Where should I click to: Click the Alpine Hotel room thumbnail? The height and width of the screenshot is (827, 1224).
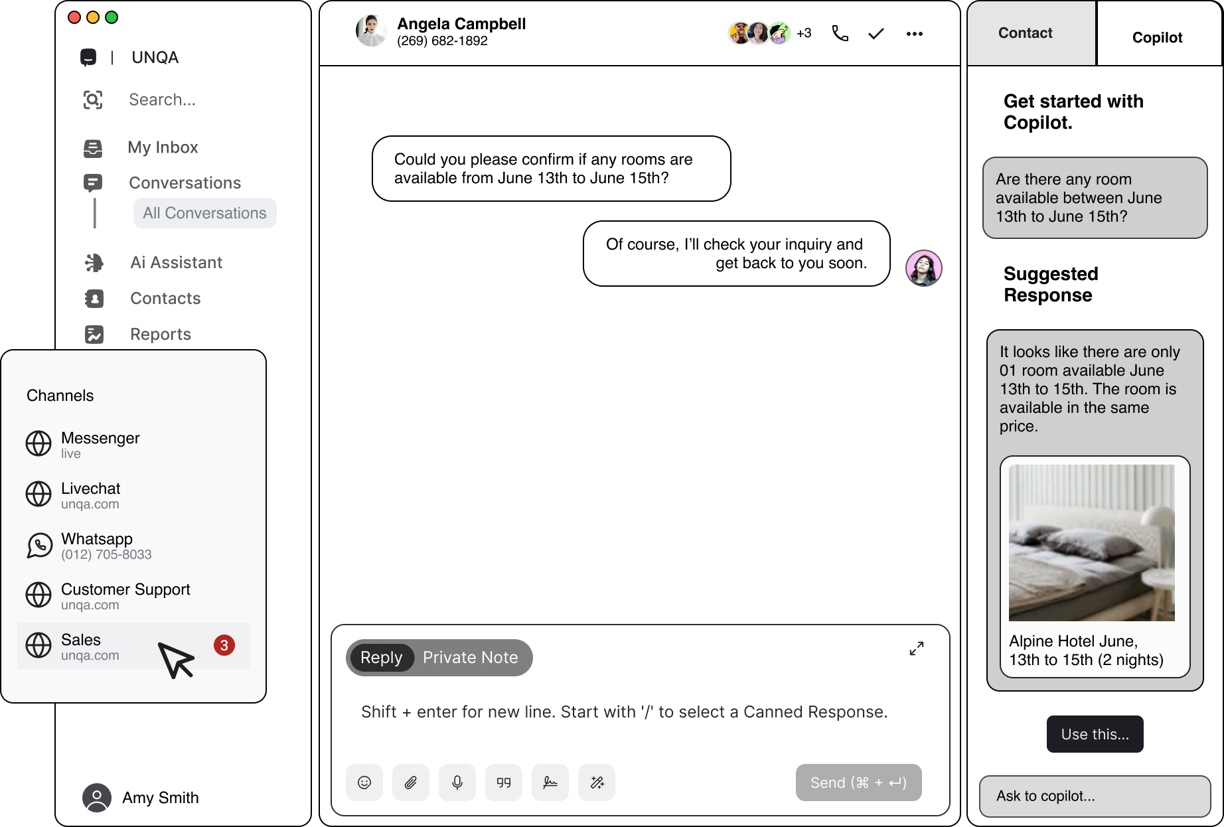(1091, 543)
